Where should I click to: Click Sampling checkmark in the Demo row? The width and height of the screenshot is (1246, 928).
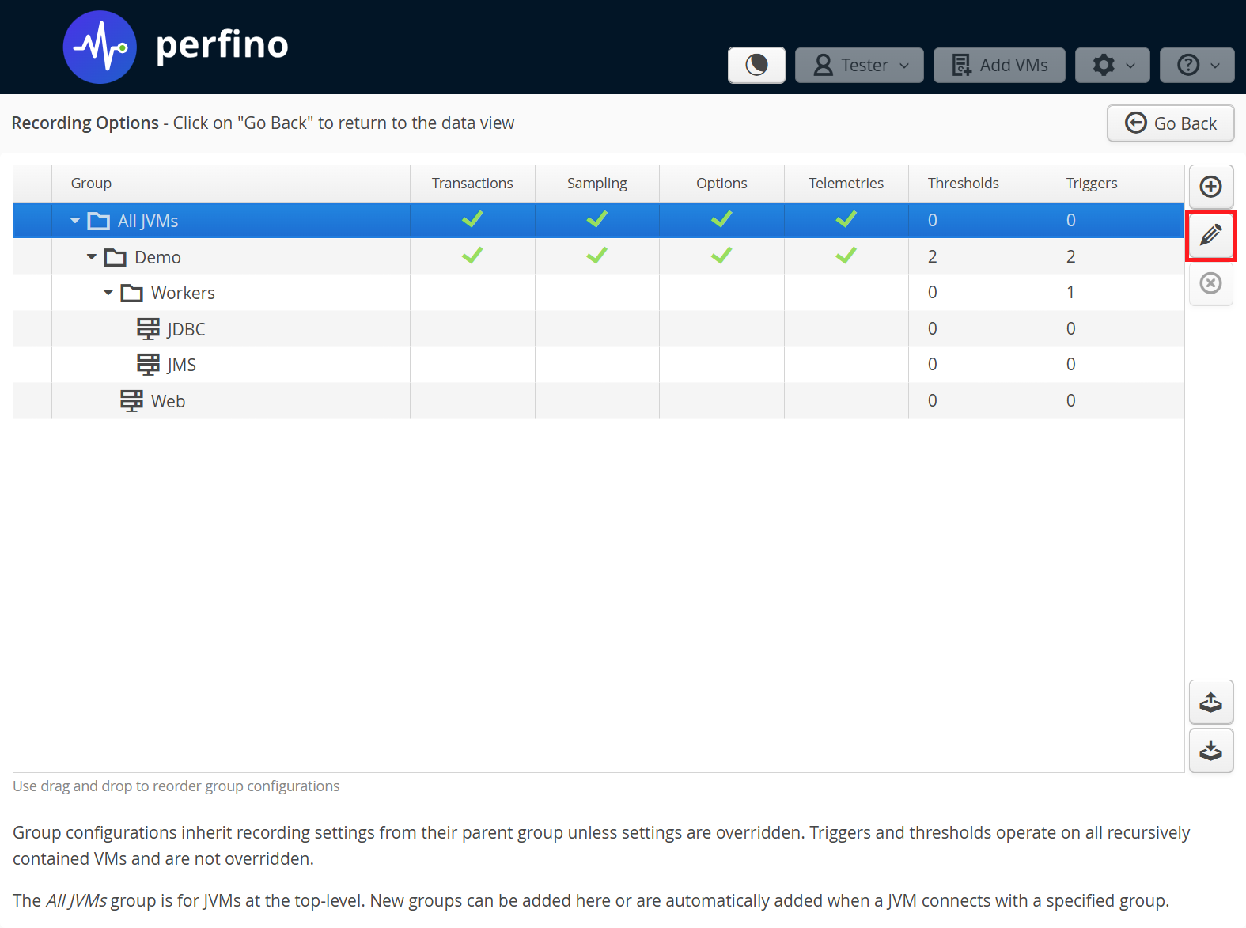[x=596, y=256]
